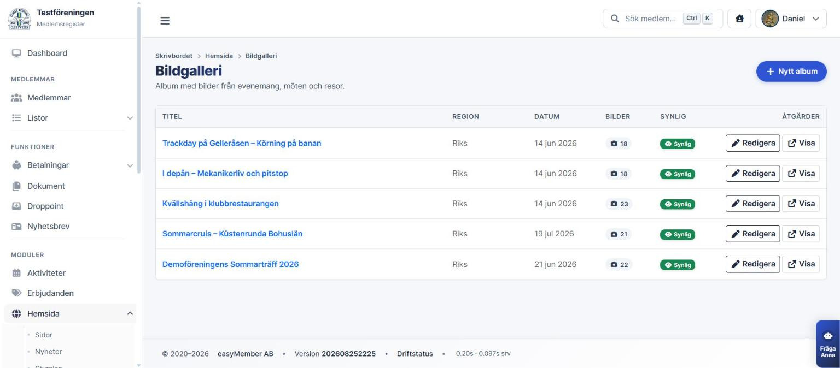Focus the Sök medlem search field
This screenshot has height=368, width=840.
[x=663, y=19]
